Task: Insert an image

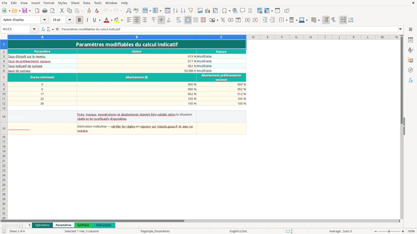Action: coord(200,11)
